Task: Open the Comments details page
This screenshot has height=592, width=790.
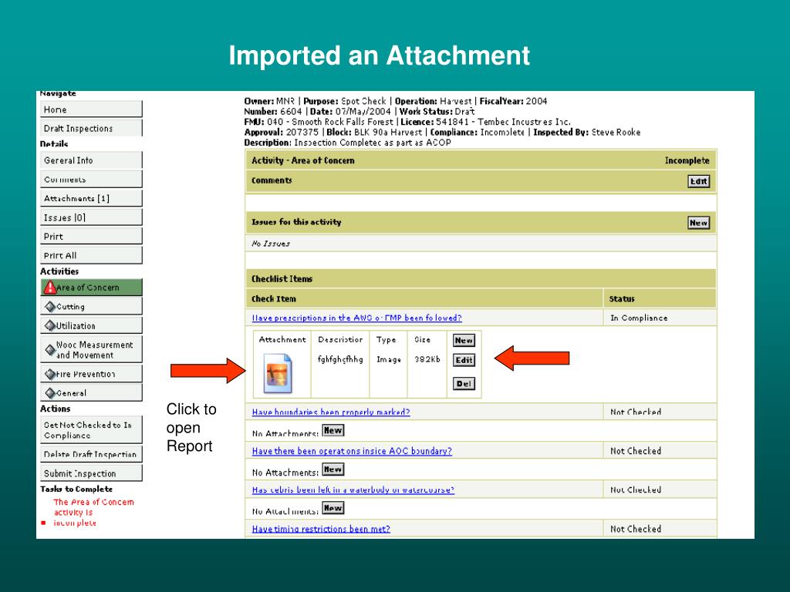Action: (91, 179)
